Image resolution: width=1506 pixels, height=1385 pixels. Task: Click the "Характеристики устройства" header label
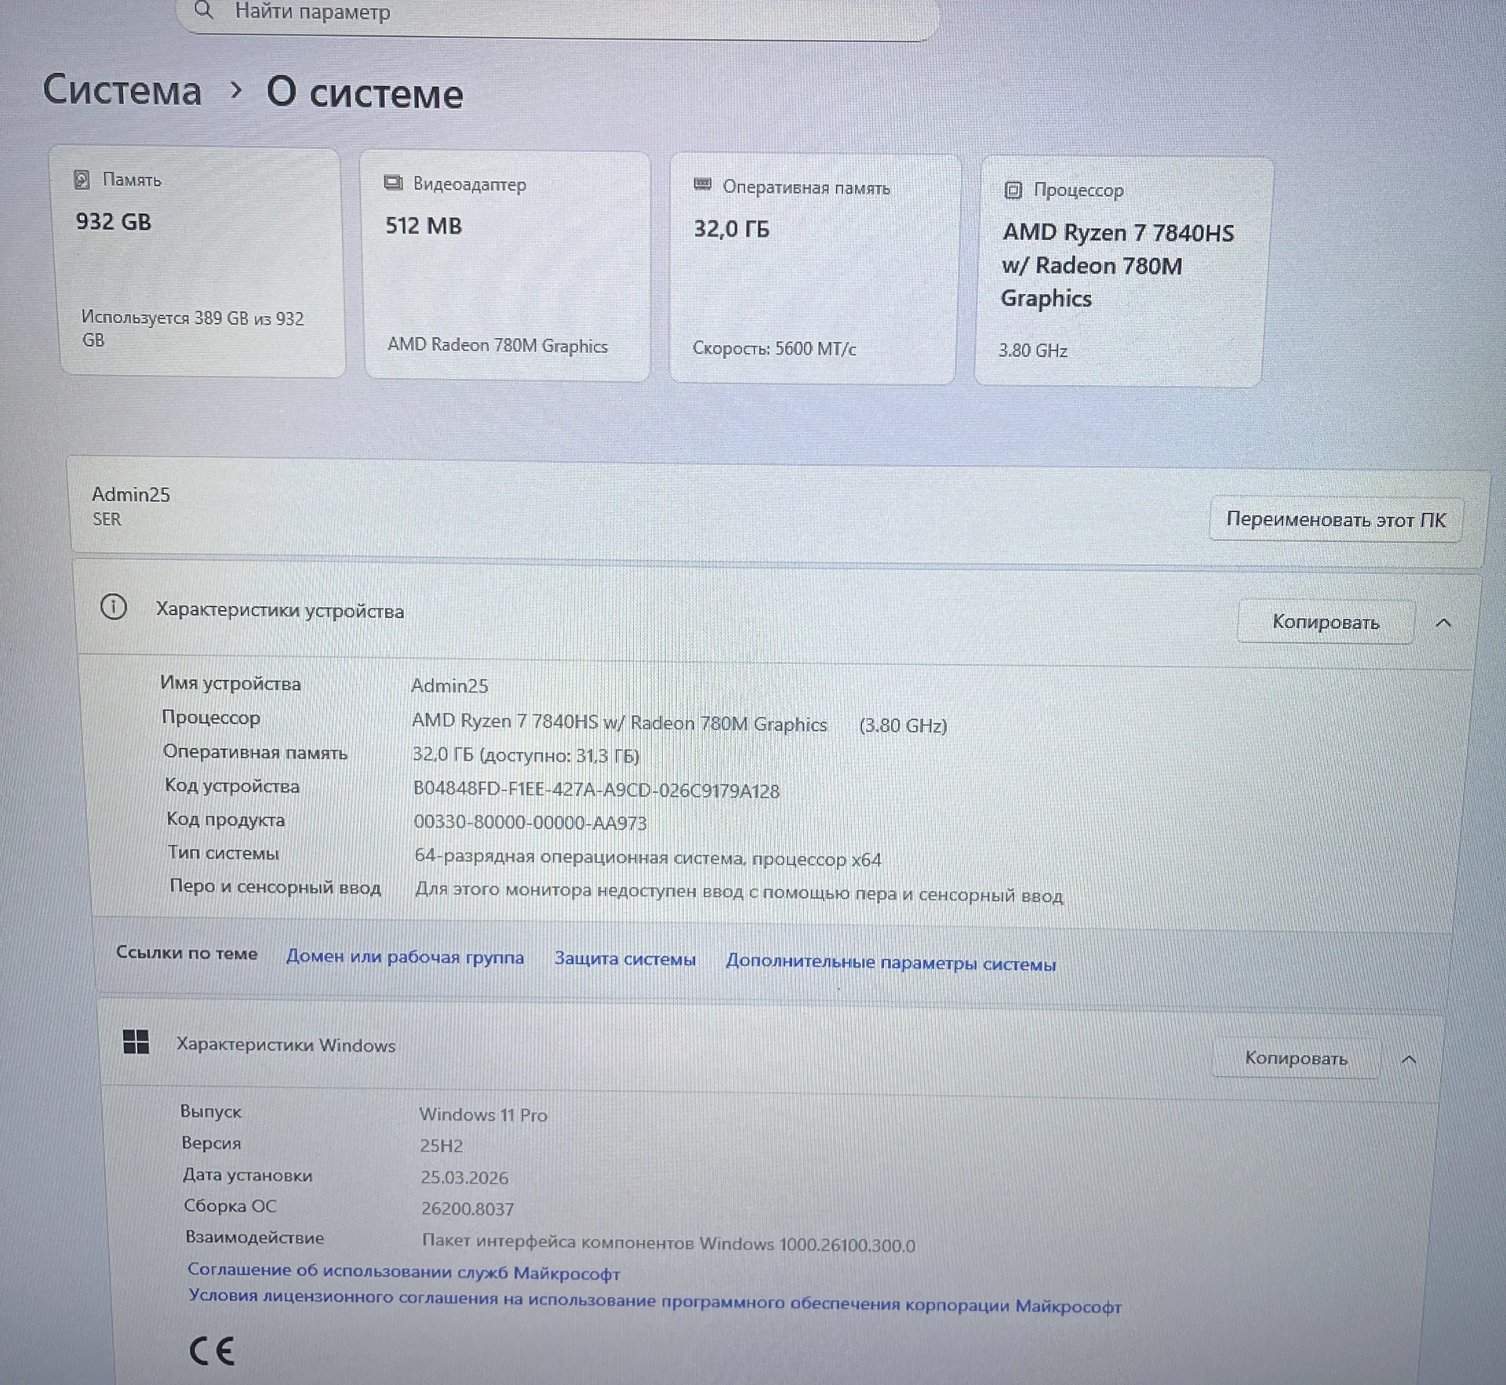pos(280,610)
